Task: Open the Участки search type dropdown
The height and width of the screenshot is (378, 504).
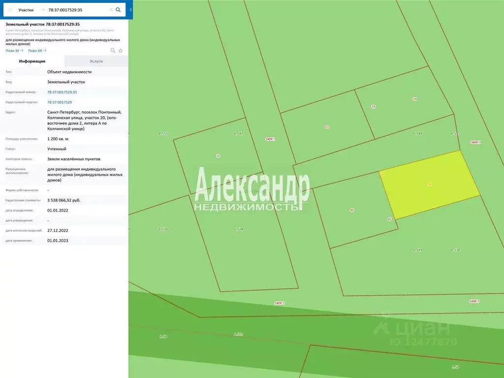Action: 31,10
